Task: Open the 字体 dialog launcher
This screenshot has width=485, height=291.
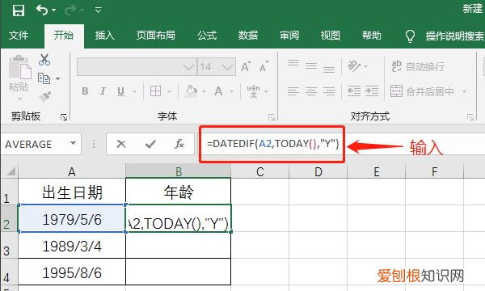Action: click(x=272, y=117)
